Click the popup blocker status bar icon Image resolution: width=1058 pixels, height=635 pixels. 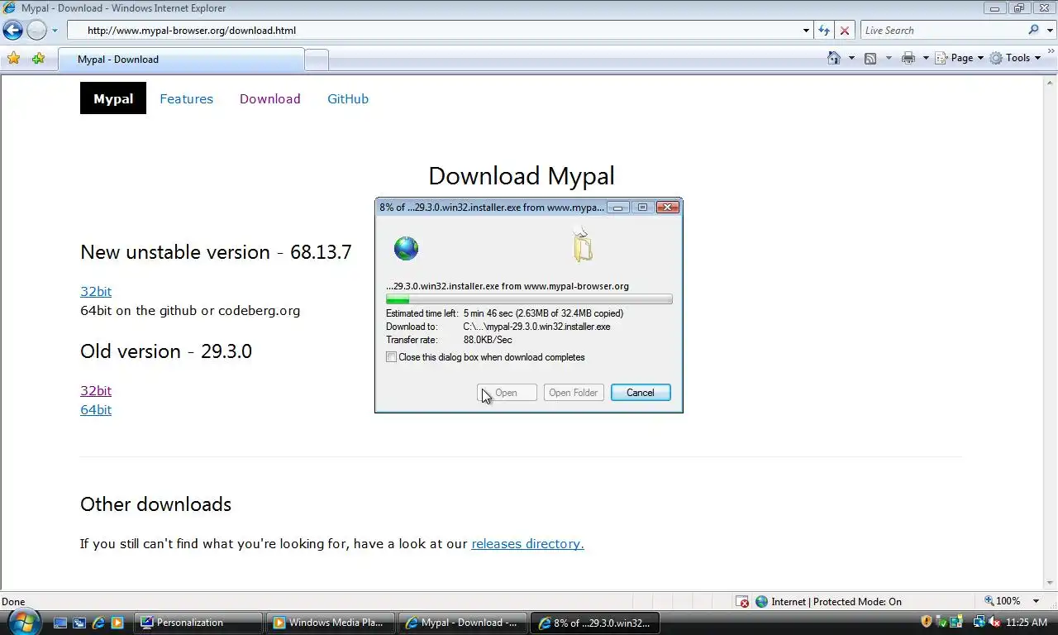coord(743,602)
